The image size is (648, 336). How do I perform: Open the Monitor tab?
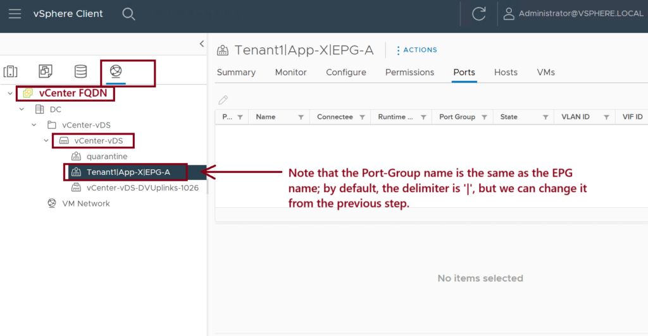click(291, 73)
